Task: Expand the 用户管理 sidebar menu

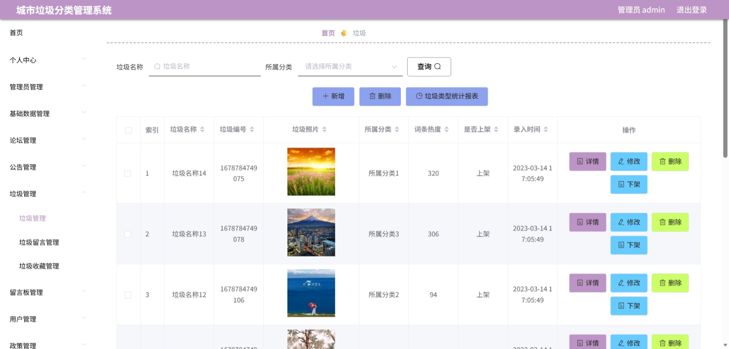Action: pyautogui.click(x=48, y=319)
